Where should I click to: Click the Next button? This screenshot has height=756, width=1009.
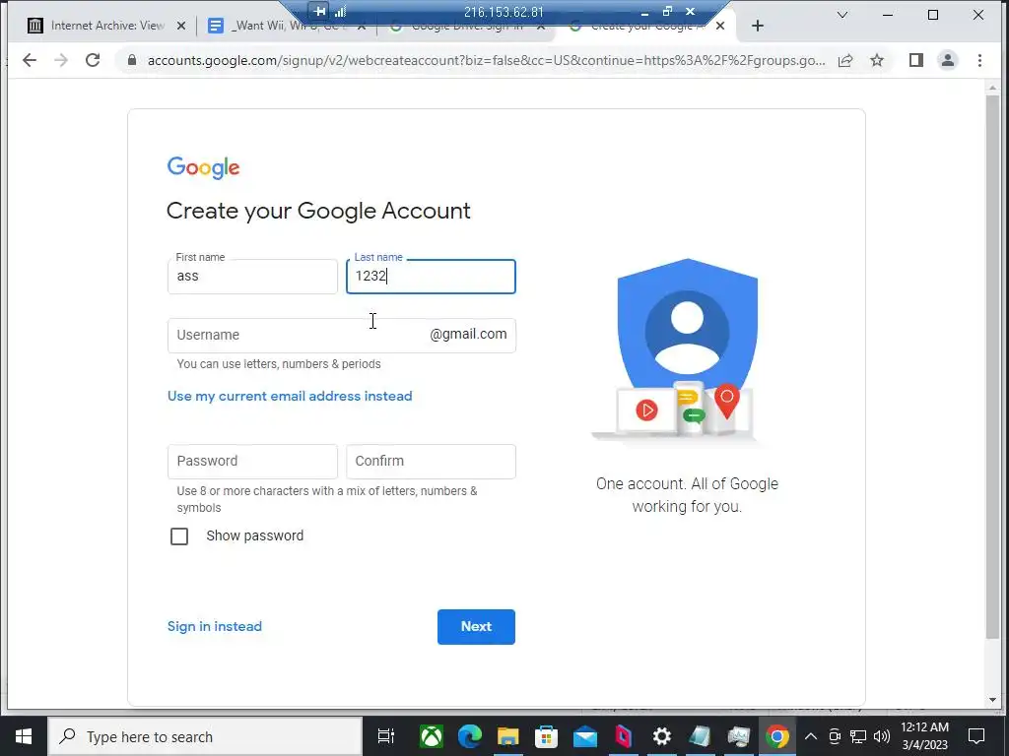pyautogui.click(x=476, y=627)
